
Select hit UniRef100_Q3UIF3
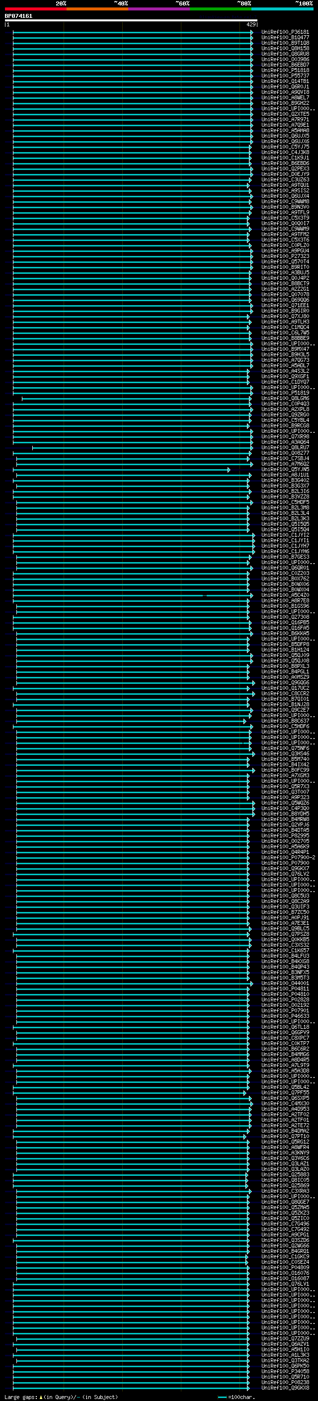[x=285, y=907]
